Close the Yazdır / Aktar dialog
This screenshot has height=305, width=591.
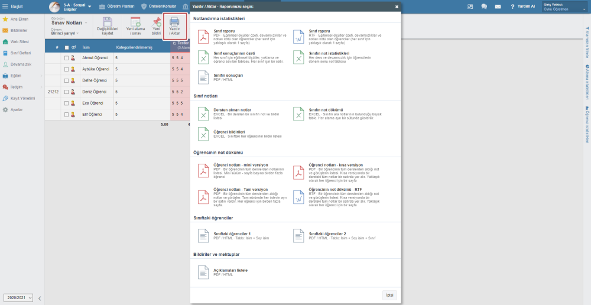click(397, 7)
